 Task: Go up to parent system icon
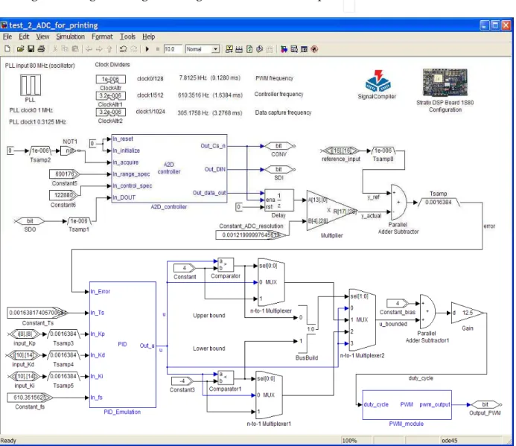[x=109, y=49]
